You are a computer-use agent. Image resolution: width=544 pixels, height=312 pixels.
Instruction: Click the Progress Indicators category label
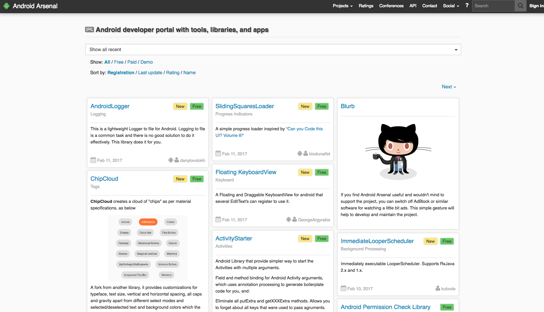pyautogui.click(x=234, y=114)
